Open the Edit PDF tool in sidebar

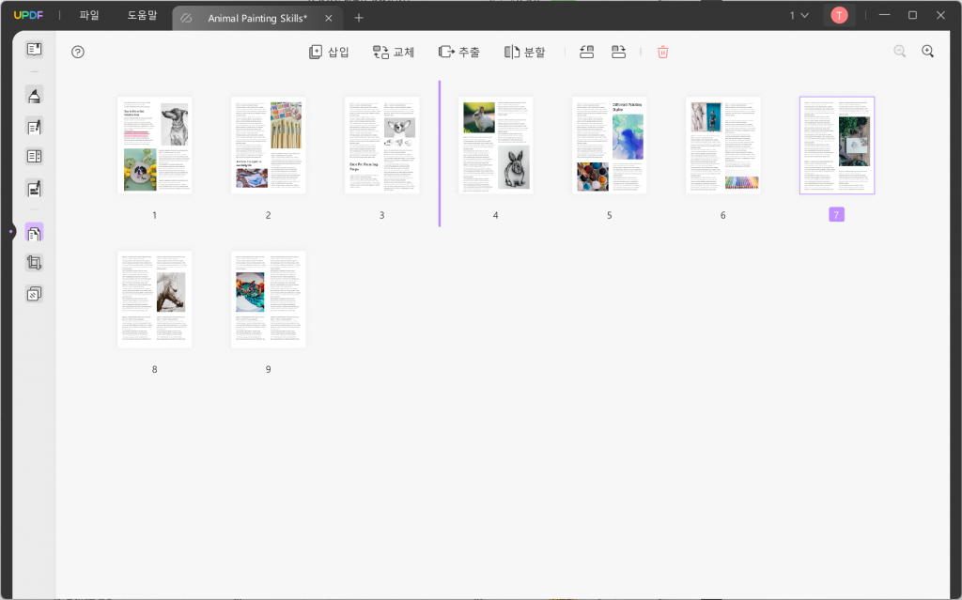coord(33,126)
